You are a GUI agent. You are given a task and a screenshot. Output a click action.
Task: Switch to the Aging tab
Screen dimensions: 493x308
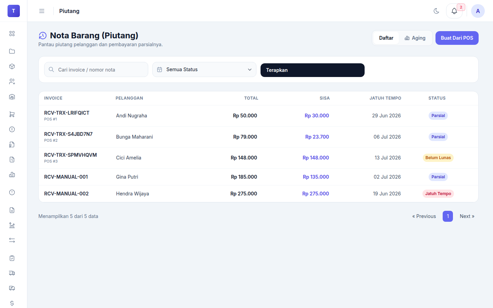pos(415,38)
